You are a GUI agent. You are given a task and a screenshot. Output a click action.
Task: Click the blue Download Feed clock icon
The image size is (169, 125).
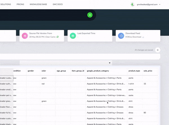click(x=121, y=36)
